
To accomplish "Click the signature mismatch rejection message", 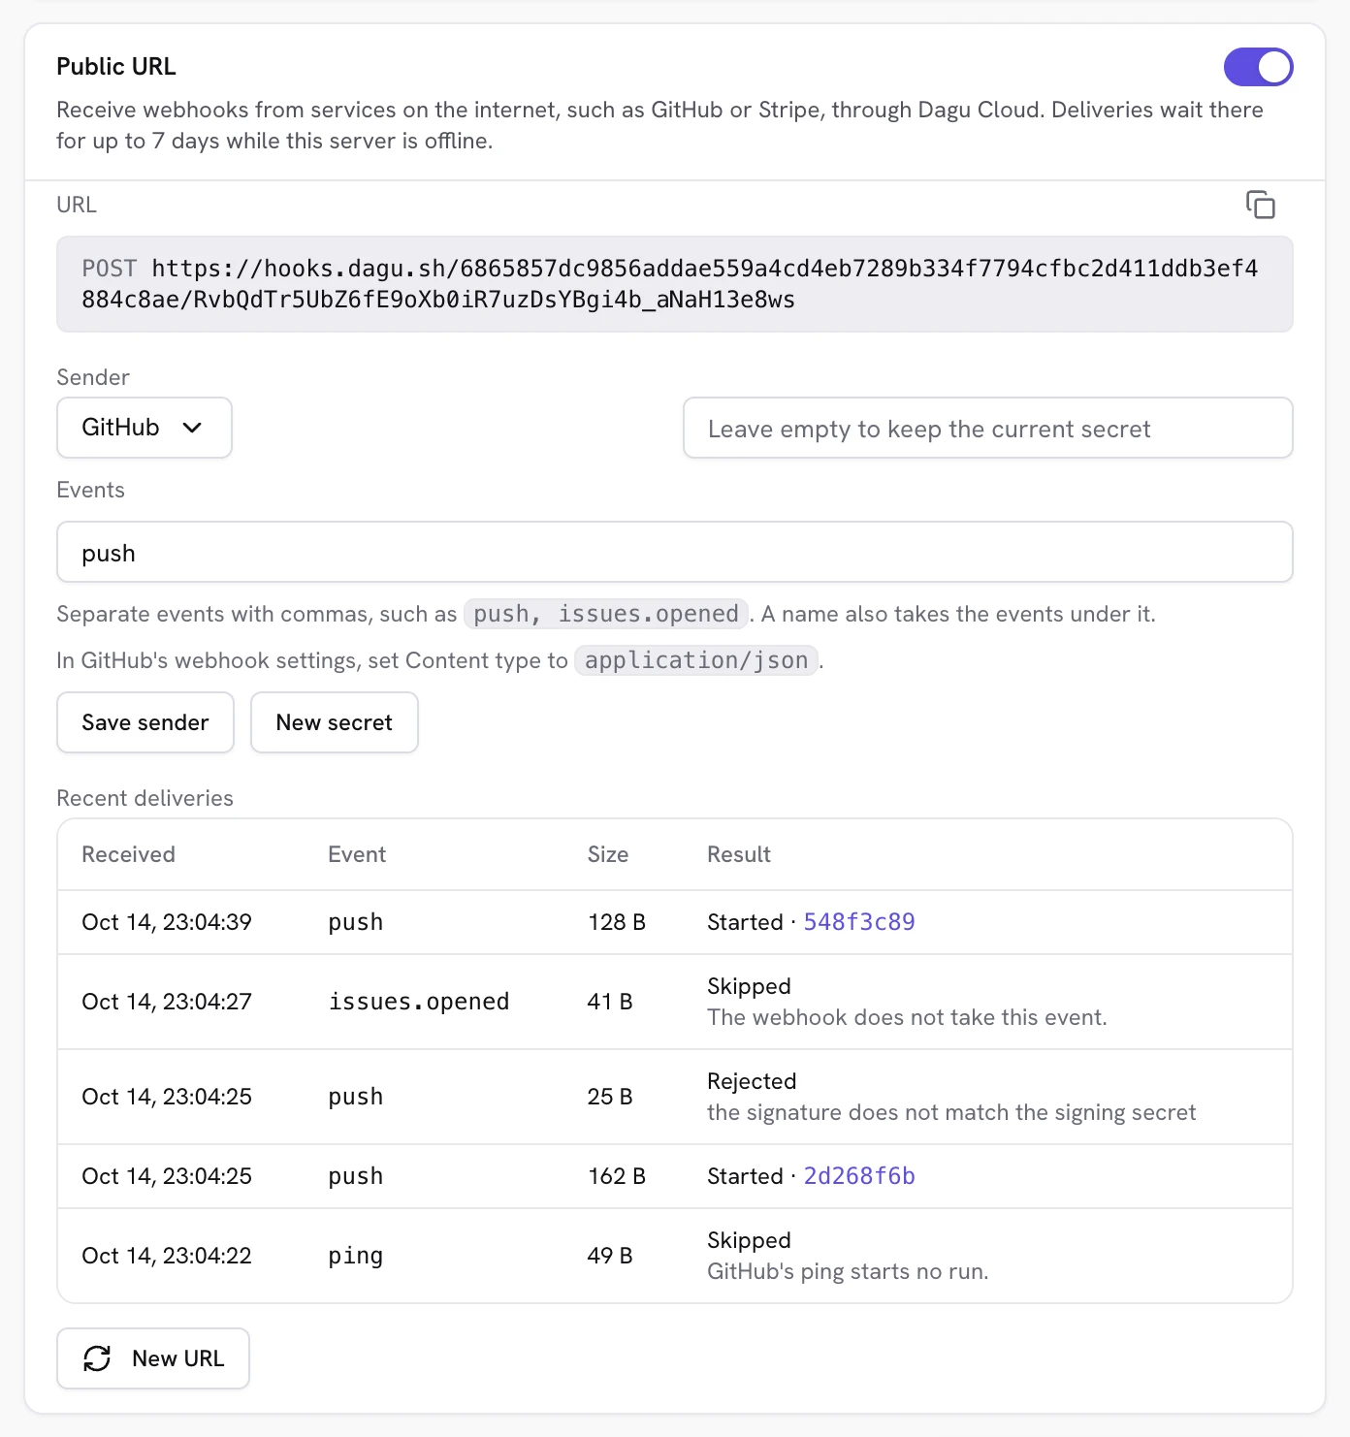I will pos(951,1112).
